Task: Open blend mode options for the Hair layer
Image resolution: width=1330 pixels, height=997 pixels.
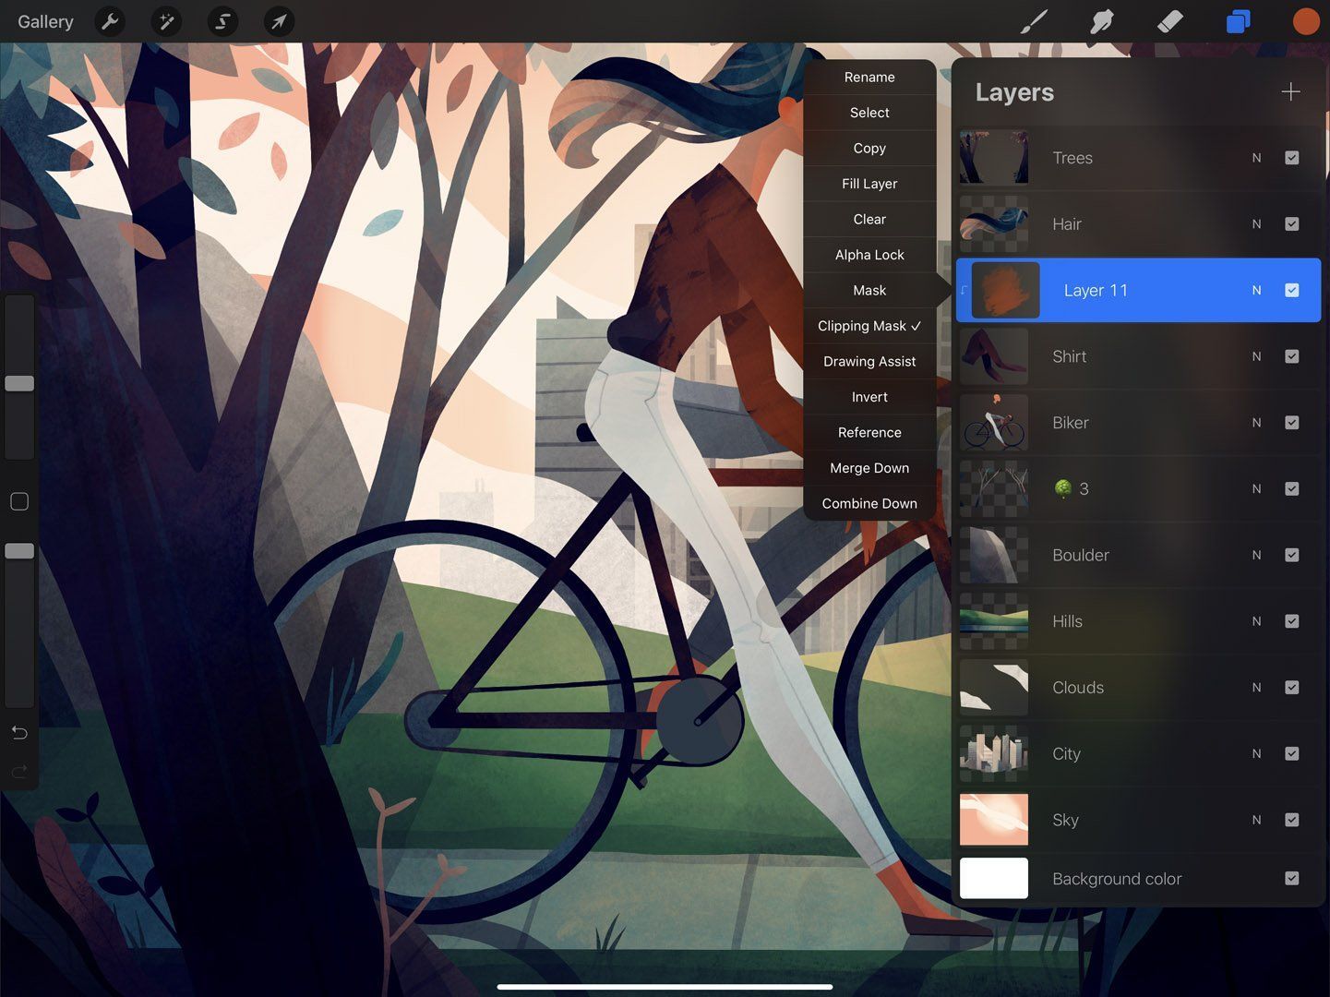Action: coord(1256,223)
